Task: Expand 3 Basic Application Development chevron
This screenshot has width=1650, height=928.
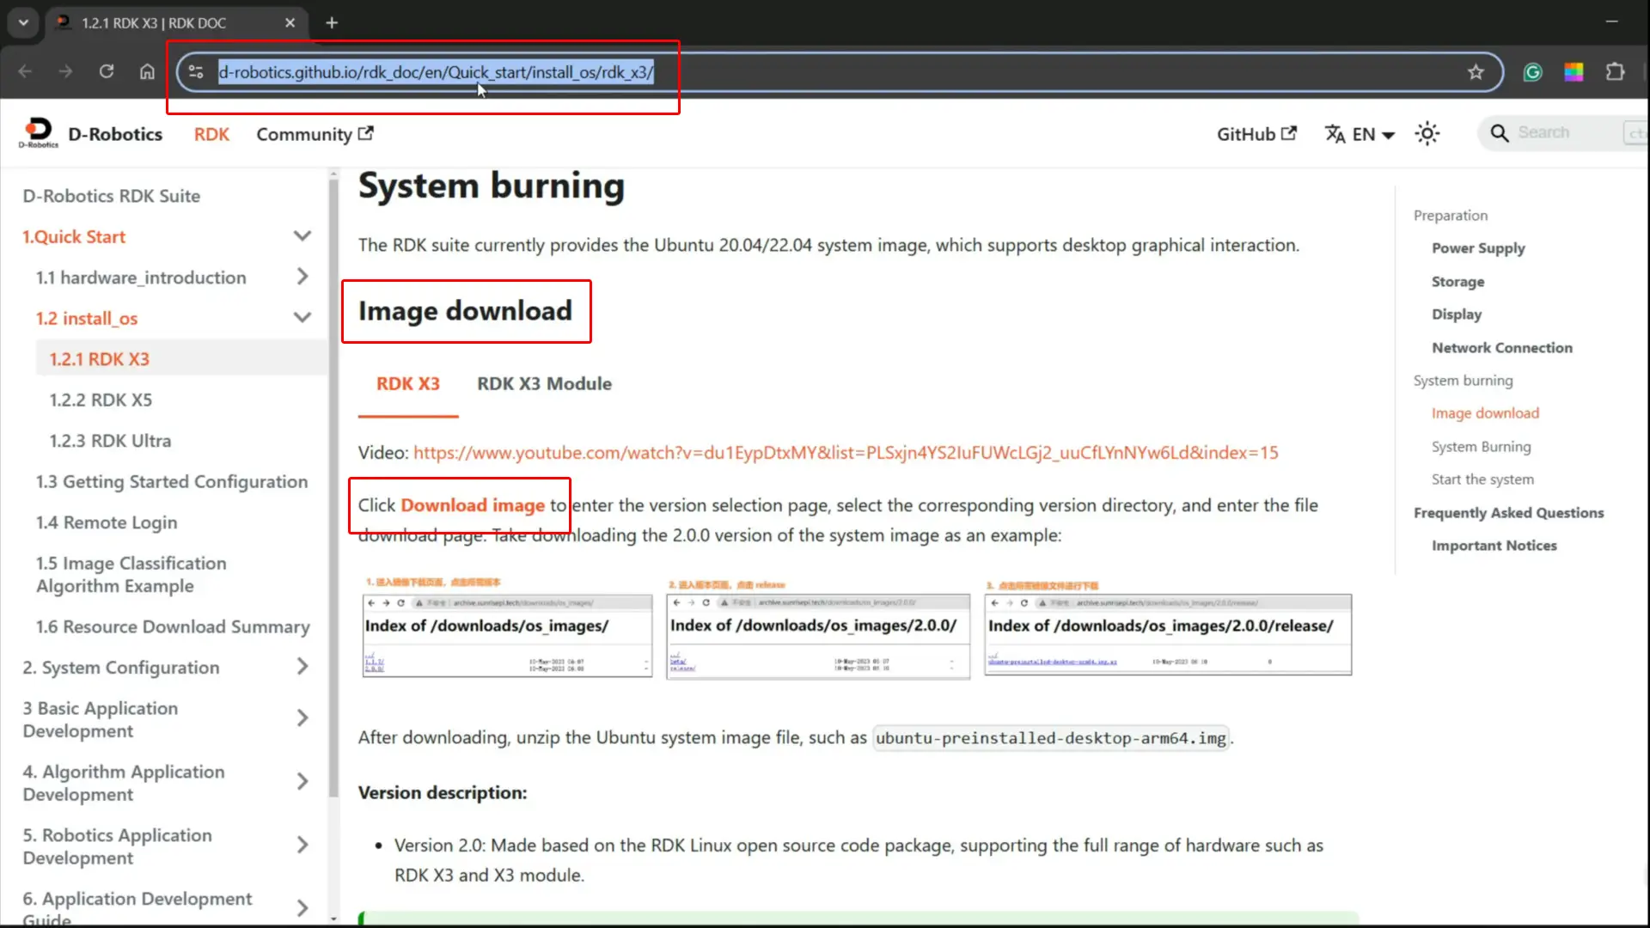Action: 302,718
